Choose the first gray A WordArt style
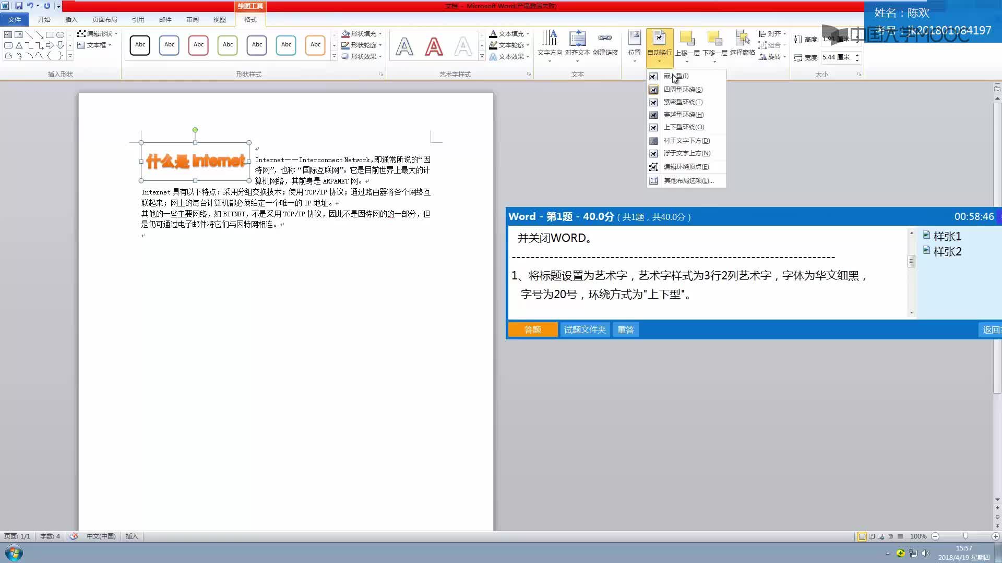 (x=404, y=46)
